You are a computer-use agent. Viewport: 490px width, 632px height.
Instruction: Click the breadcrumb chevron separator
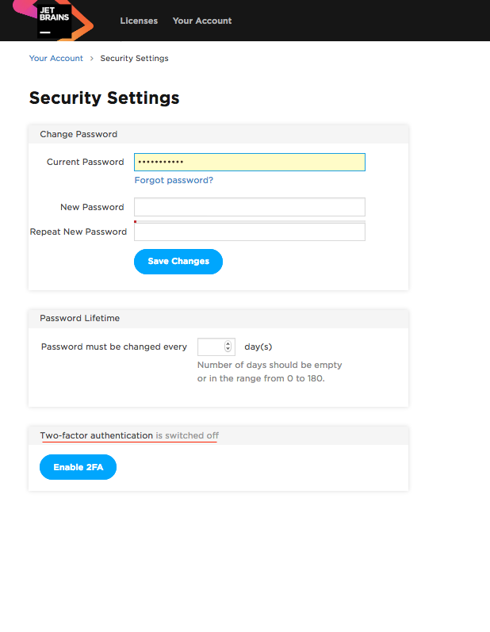pos(92,58)
